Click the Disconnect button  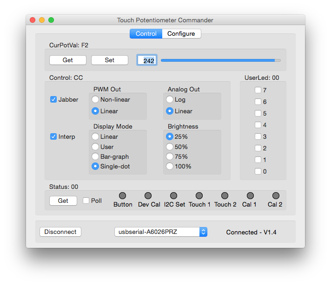pyautogui.click(x=60, y=232)
